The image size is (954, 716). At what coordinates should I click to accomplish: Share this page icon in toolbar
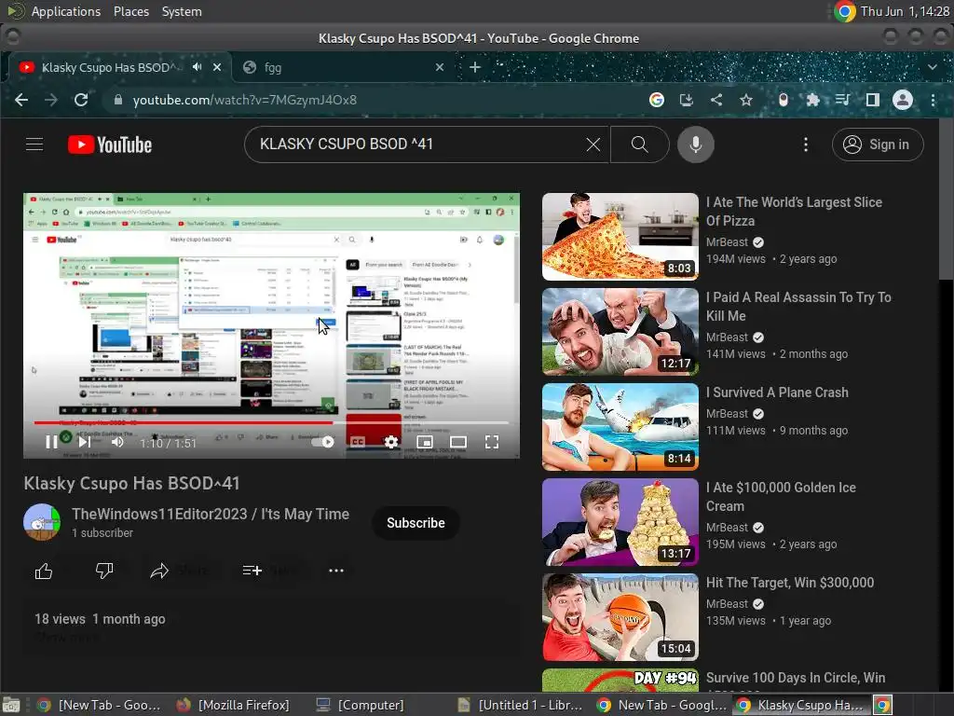point(716,100)
